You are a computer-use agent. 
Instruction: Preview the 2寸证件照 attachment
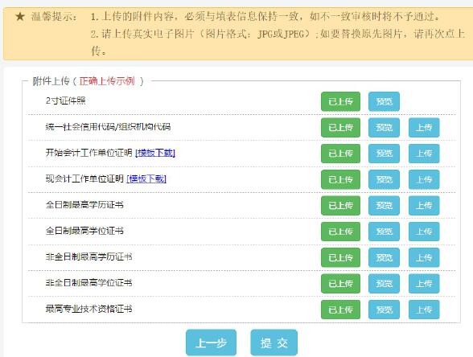[384, 101]
